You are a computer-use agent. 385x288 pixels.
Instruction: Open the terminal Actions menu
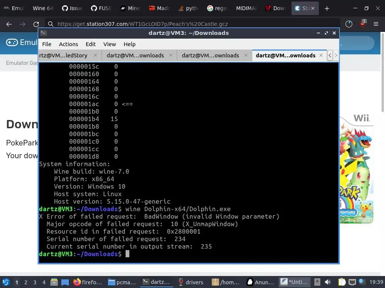68,44
